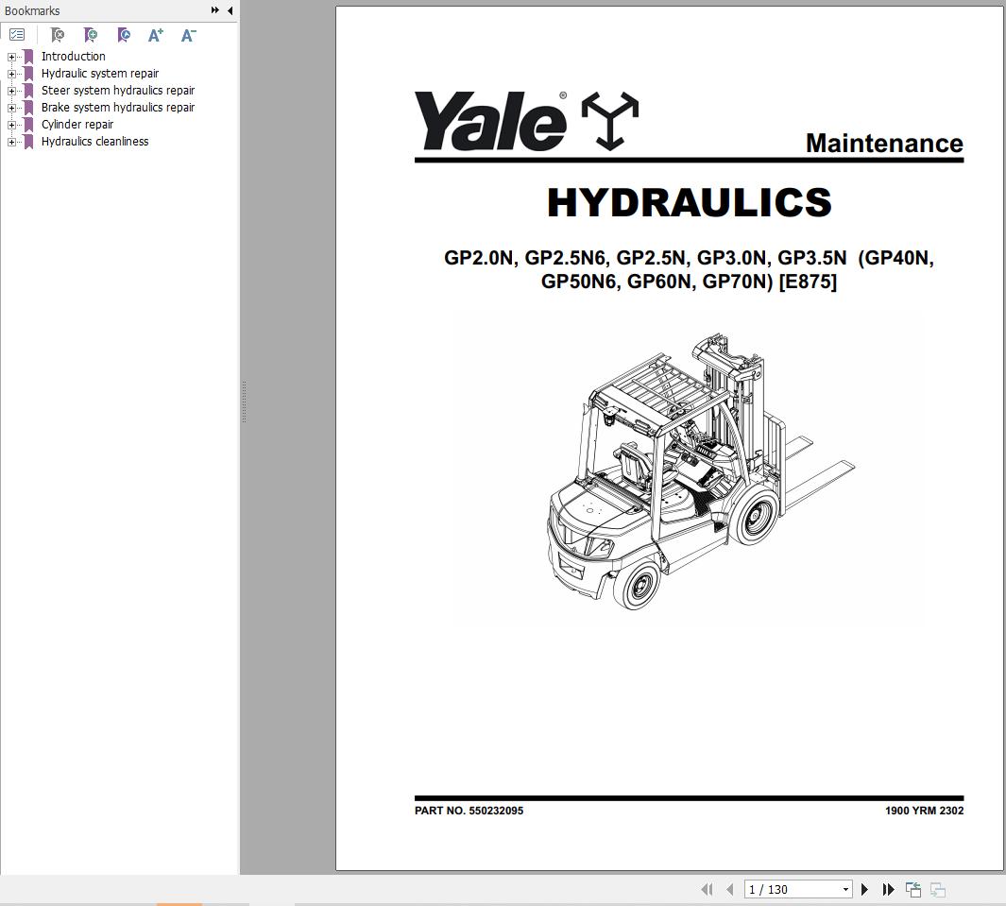
Task: Click the previous view icon
Action: point(913,889)
